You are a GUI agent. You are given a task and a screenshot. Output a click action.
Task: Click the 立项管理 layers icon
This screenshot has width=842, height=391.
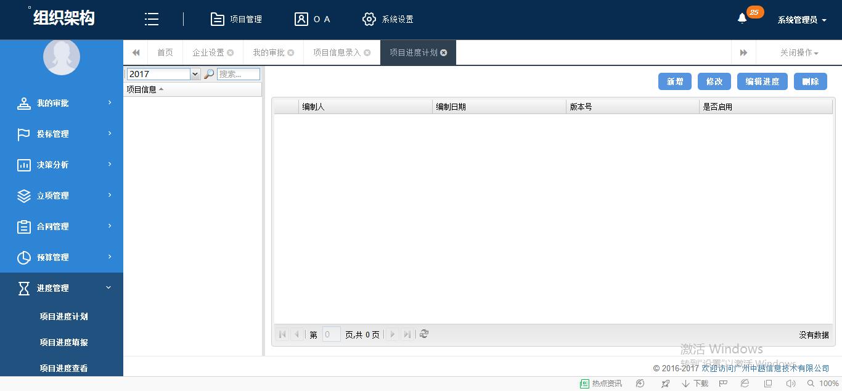click(24, 196)
